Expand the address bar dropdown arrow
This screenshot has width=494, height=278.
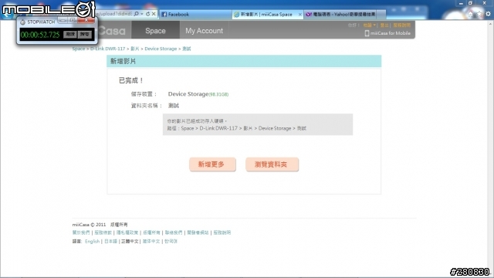[x=142, y=14]
